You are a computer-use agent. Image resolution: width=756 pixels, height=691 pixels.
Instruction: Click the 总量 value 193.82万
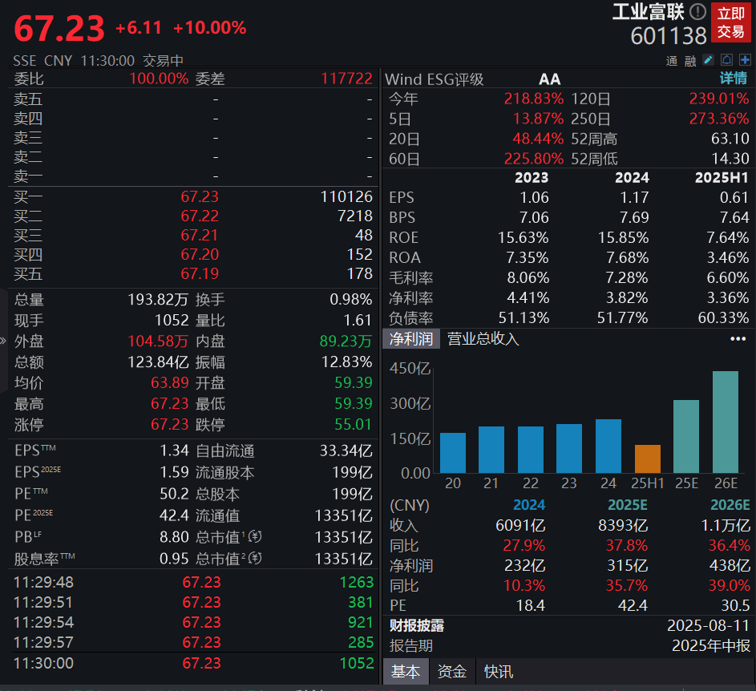(x=158, y=300)
